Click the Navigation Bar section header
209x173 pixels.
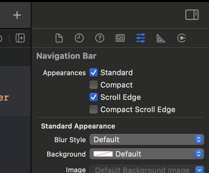(x=67, y=56)
